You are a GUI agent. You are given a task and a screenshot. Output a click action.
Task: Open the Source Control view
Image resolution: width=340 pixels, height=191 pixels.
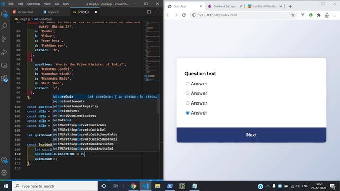[4, 39]
